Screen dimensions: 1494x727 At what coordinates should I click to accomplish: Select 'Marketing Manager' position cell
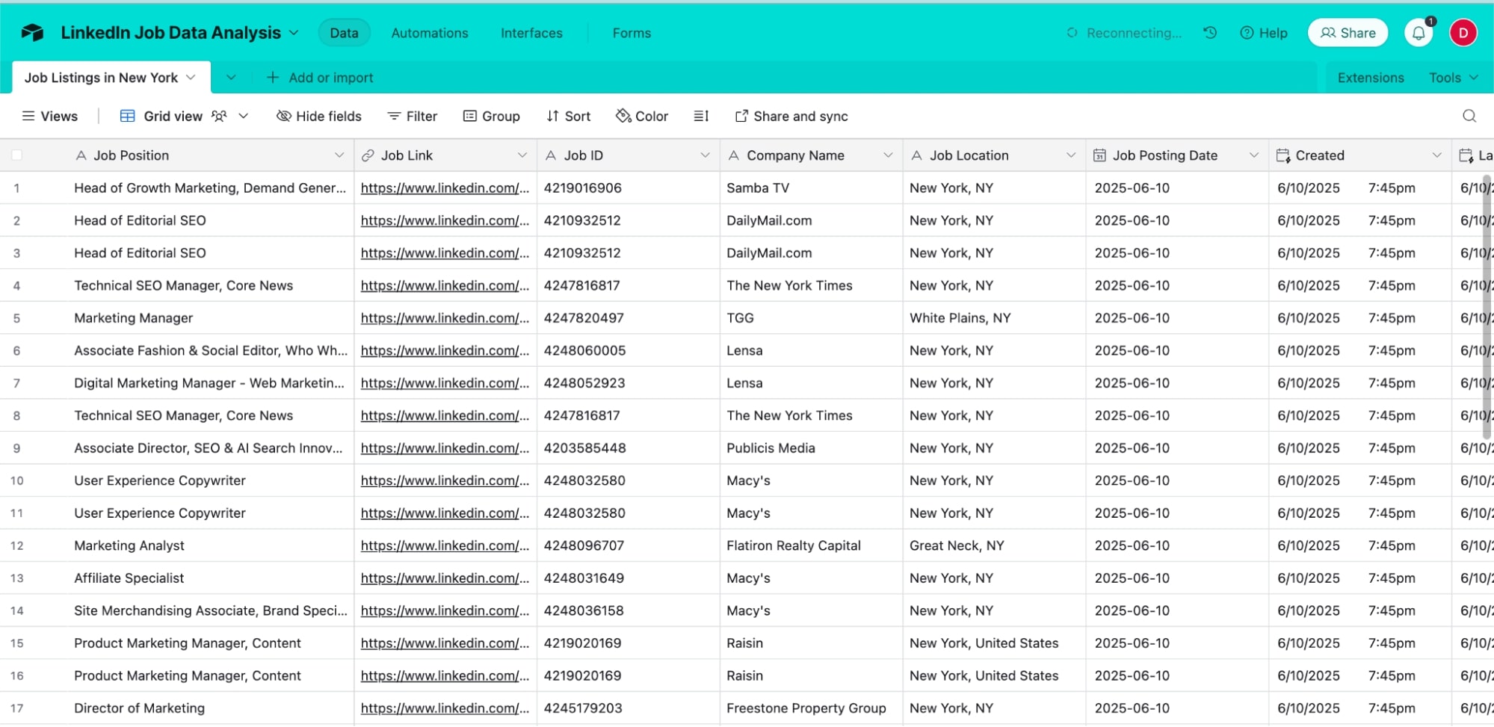[209, 318]
